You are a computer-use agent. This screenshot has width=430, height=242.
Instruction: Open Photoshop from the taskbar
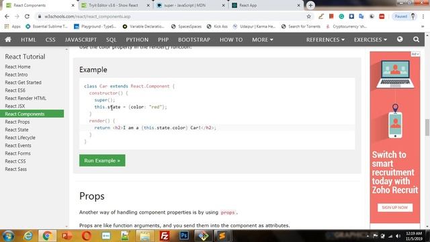pyautogui.click(x=184, y=236)
